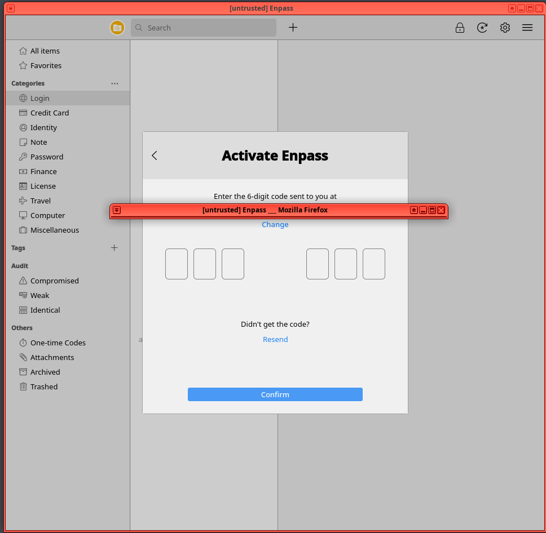Open Favorites in the sidebar
The height and width of the screenshot is (533, 546).
[x=46, y=65]
